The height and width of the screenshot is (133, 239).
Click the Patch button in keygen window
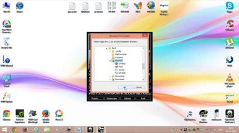pyautogui.click(x=96, y=99)
